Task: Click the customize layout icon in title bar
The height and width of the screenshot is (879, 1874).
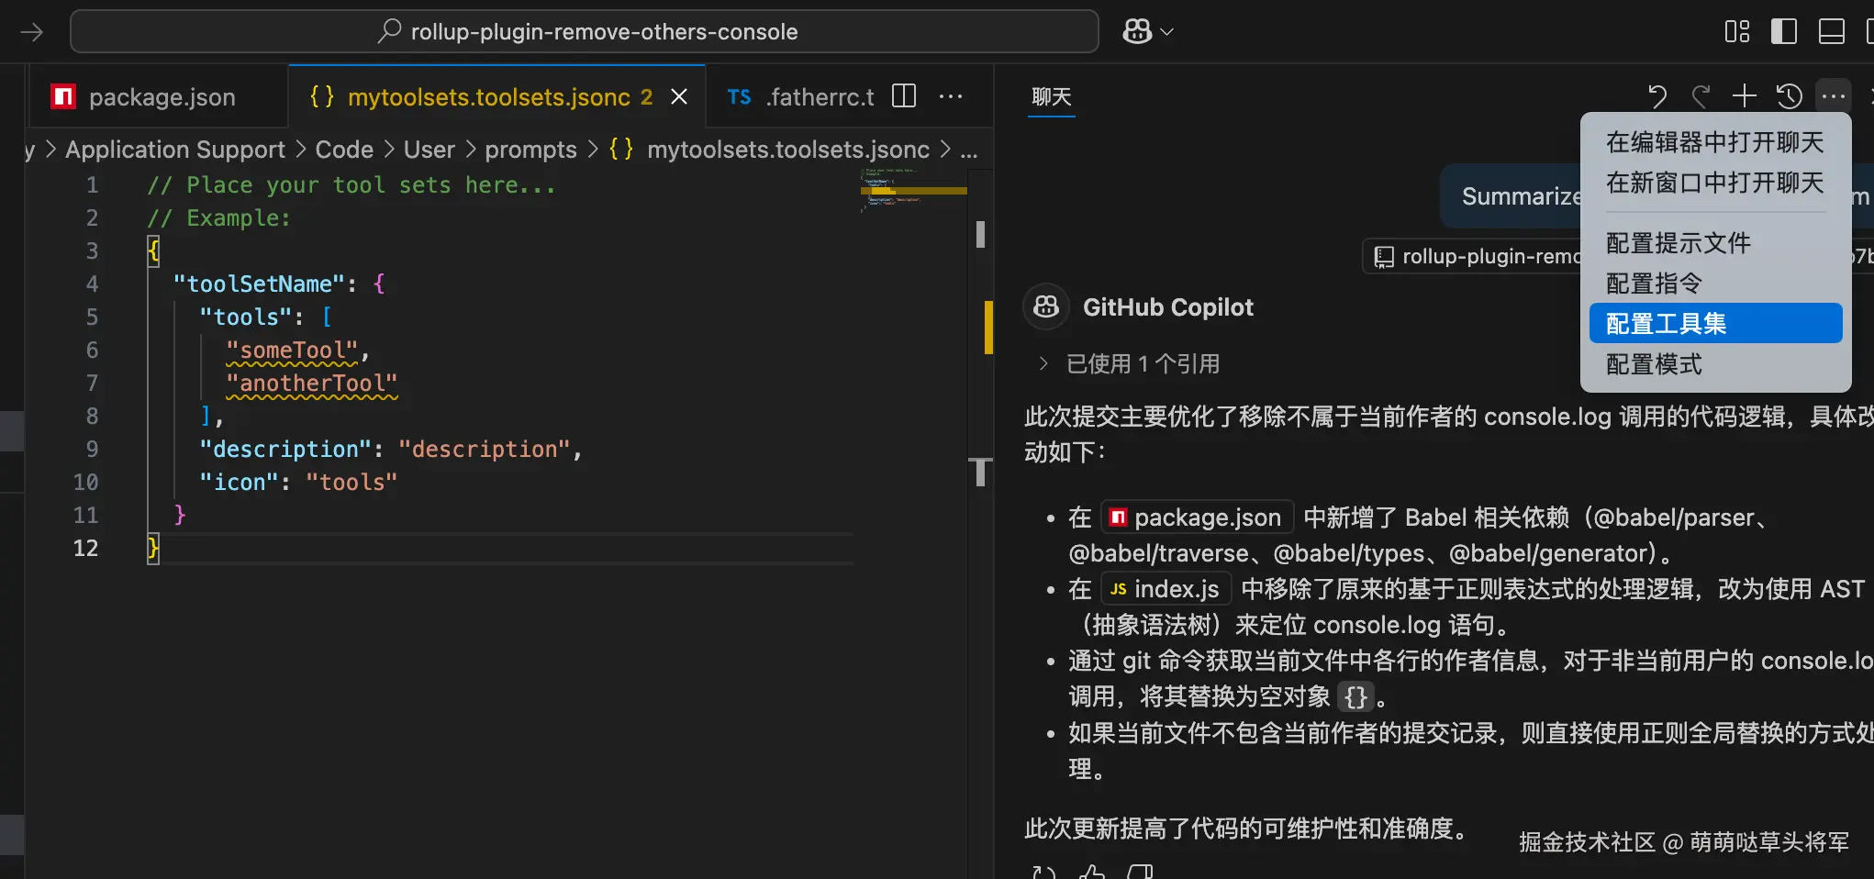Action: point(1736,32)
